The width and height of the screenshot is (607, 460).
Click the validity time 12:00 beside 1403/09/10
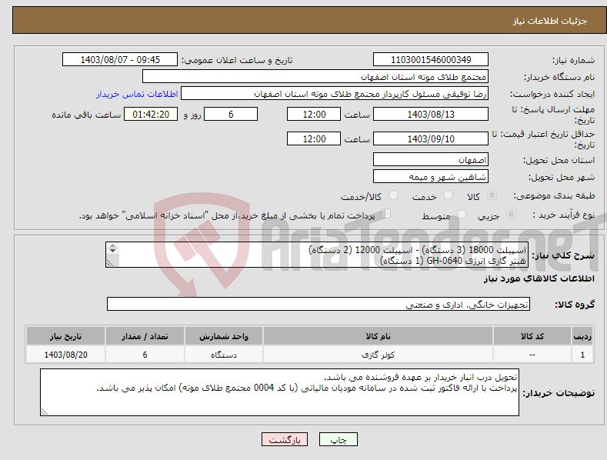point(314,138)
